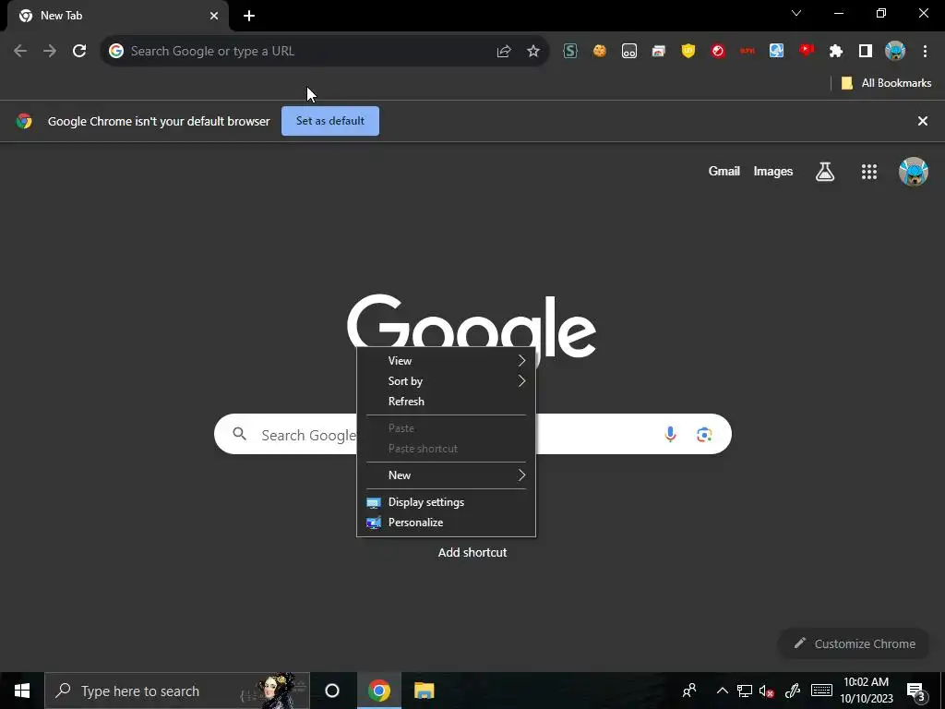Open the yellow shield extension
Screen dimensions: 945x709
[688, 52]
